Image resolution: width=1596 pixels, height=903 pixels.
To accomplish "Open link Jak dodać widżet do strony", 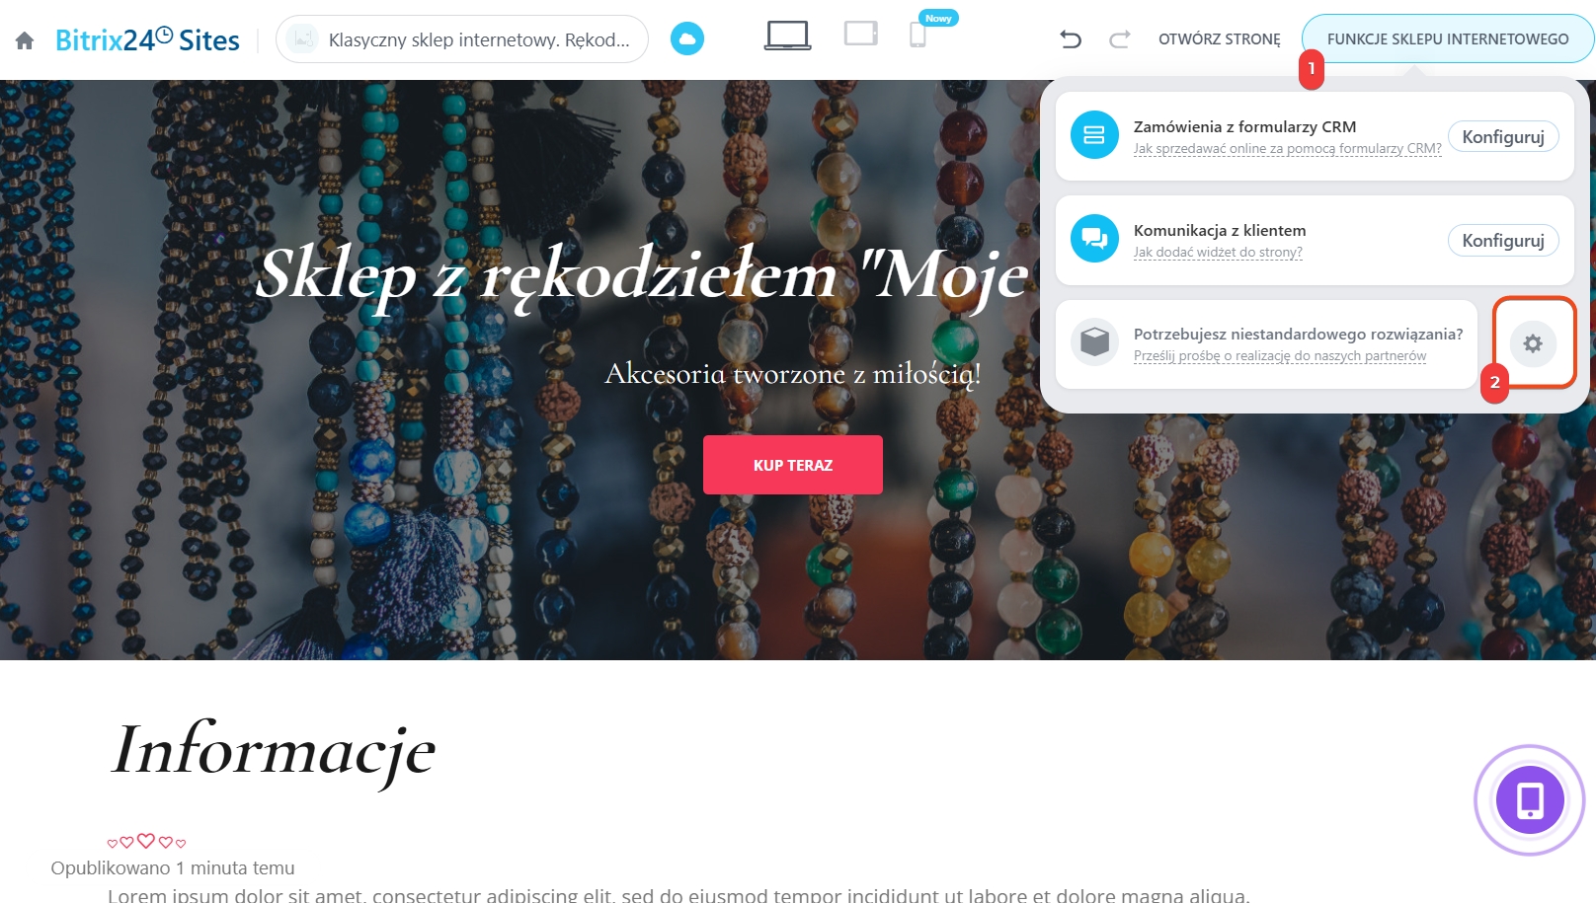I will coord(1218,253).
